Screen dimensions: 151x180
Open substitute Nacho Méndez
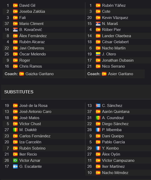[x=115, y=173]
